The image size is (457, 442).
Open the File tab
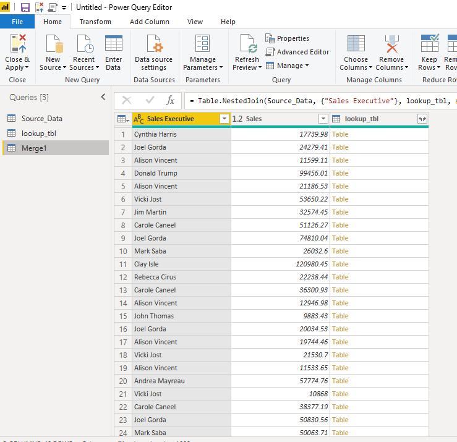click(17, 22)
